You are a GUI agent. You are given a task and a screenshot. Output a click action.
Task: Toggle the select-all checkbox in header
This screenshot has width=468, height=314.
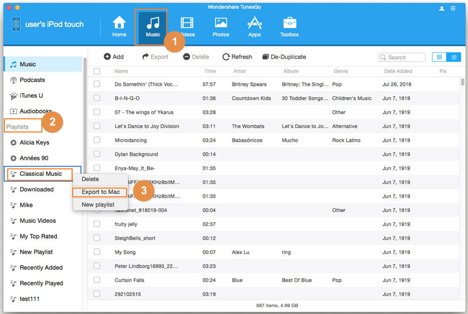click(97, 71)
